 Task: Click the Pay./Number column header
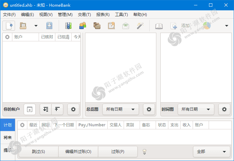click(92, 125)
